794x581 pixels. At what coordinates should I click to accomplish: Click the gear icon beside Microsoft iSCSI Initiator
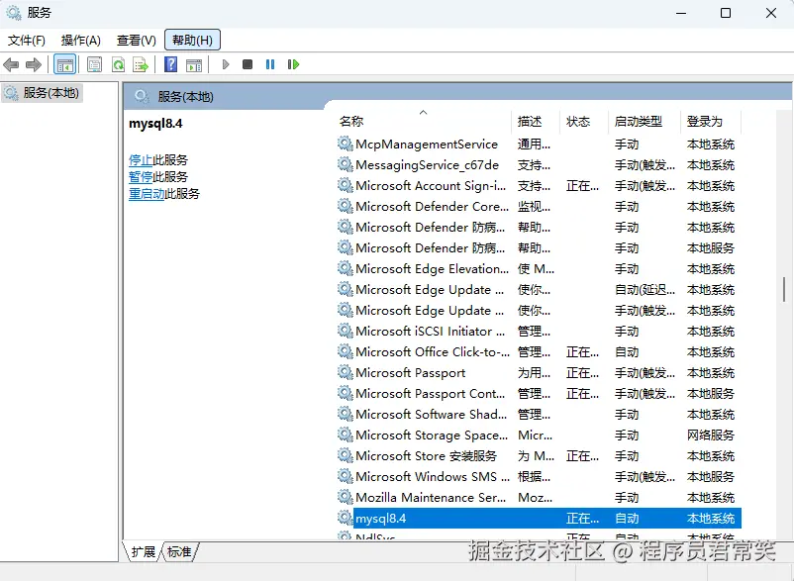[x=345, y=331]
